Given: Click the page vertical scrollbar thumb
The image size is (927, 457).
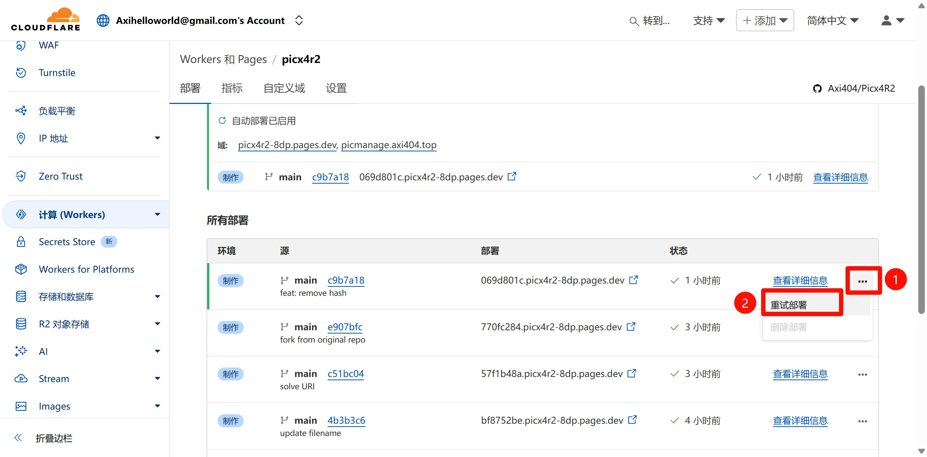Looking at the screenshot, I should click(x=922, y=199).
